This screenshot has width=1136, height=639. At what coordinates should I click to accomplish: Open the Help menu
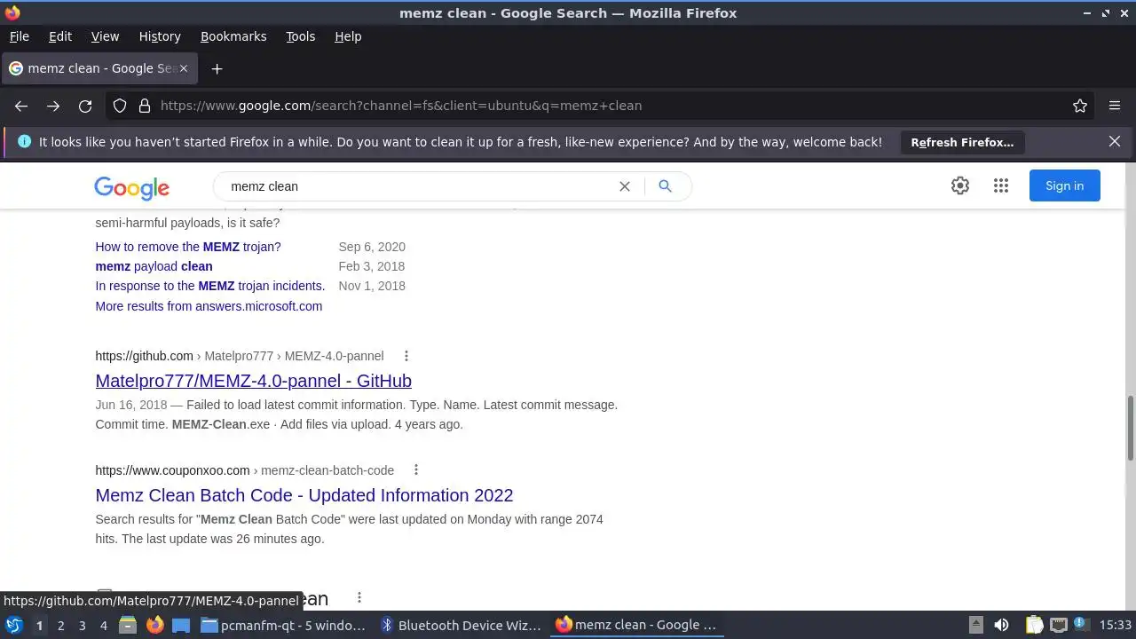tap(348, 36)
